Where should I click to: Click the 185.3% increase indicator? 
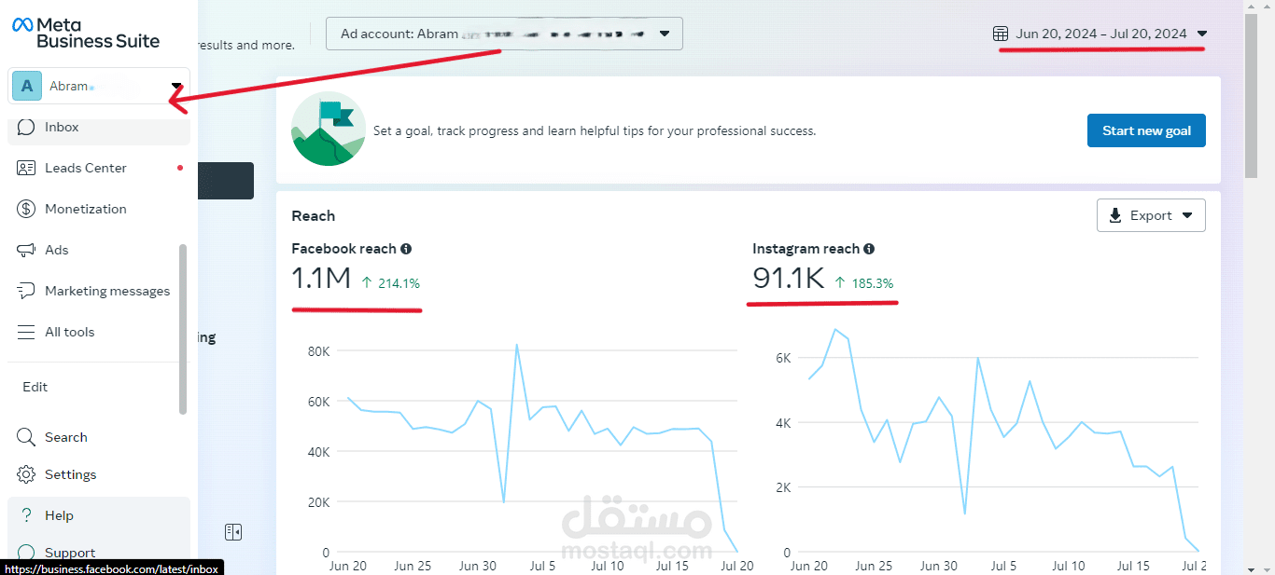[863, 282]
